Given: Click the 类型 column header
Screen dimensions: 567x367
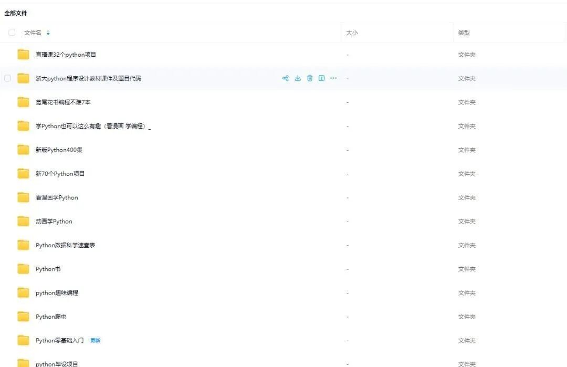Looking at the screenshot, I should (x=464, y=33).
